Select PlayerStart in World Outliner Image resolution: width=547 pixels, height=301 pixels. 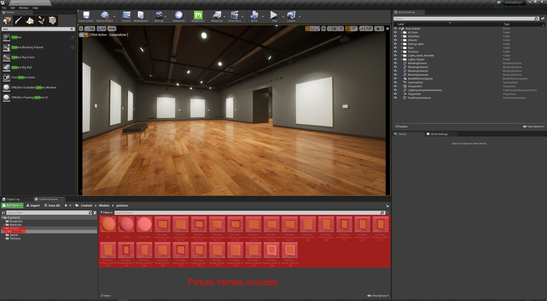coord(414,94)
